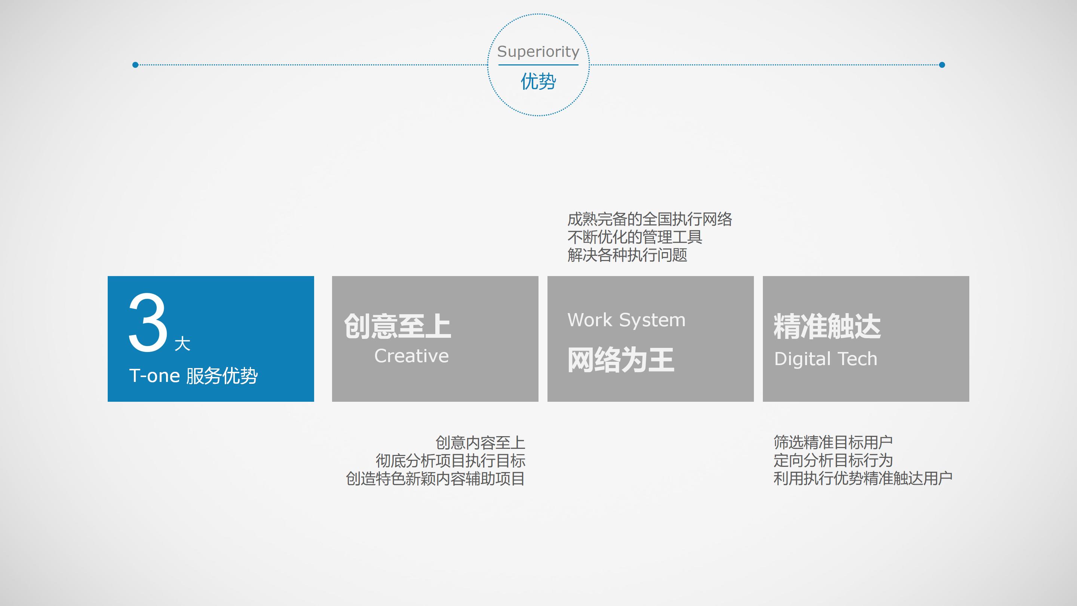The image size is (1077, 606).
Task: Click the text '利用执行优势精准触达用户'
Action: [862, 478]
